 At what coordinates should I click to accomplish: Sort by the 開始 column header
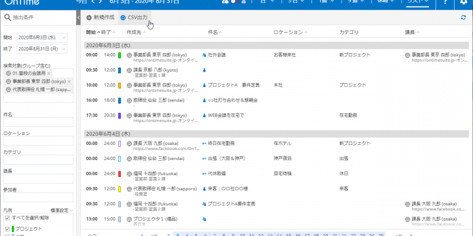(93, 32)
